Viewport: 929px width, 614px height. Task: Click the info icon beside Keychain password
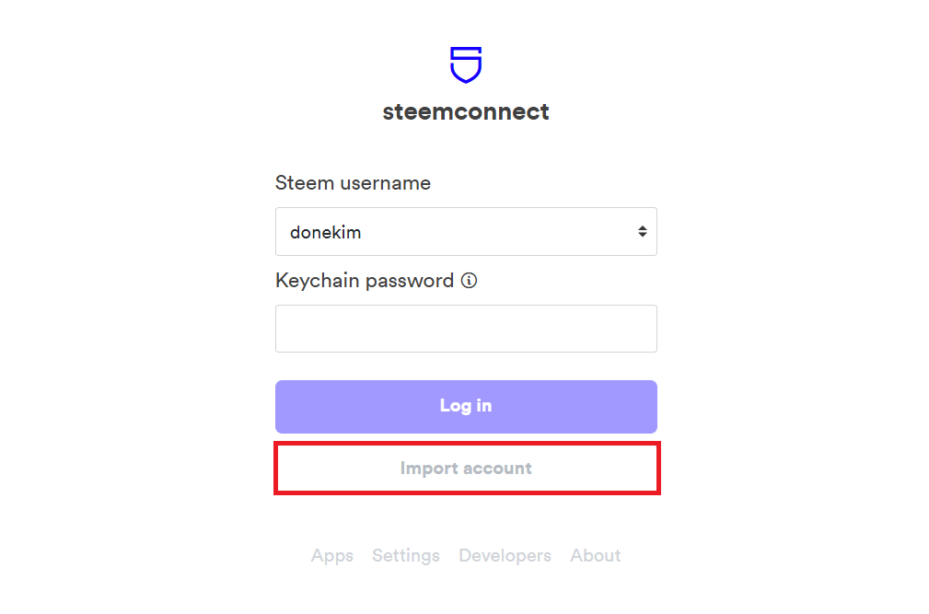click(469, 281)
